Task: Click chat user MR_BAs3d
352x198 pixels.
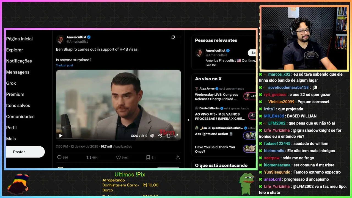Action: click(274, 116)
